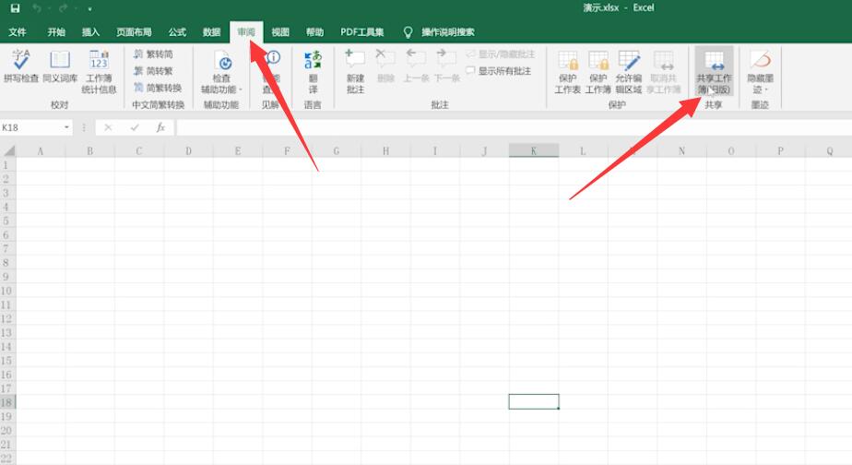
Task: Select column H header
Action: coord(385,151)
